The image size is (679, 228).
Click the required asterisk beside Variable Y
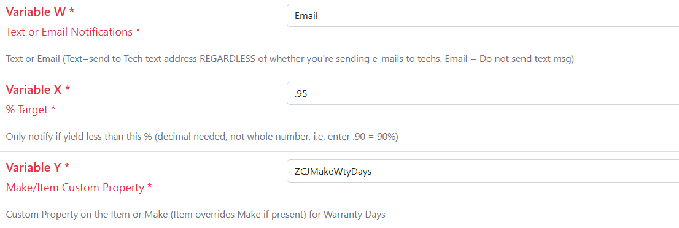pos(68,167)
